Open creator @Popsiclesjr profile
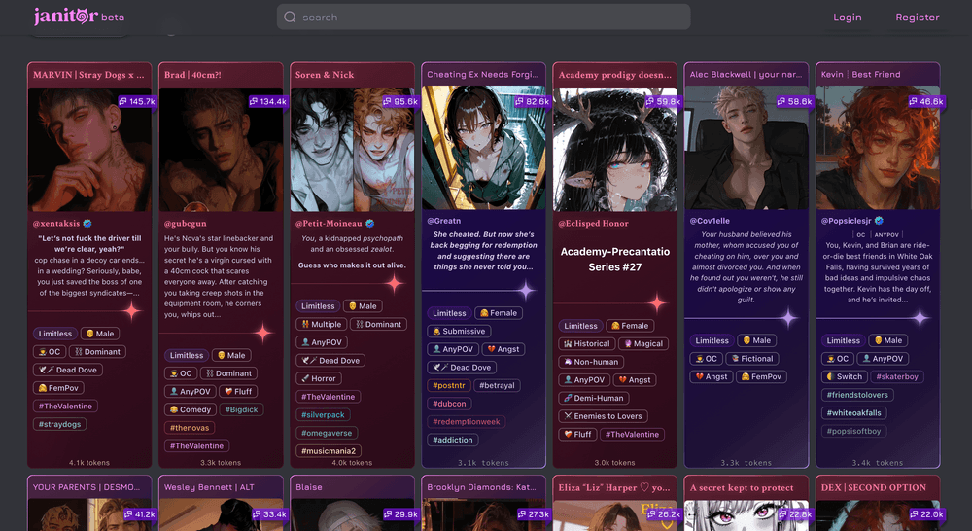This screenshot has height=531, width=972. (847, 221)
